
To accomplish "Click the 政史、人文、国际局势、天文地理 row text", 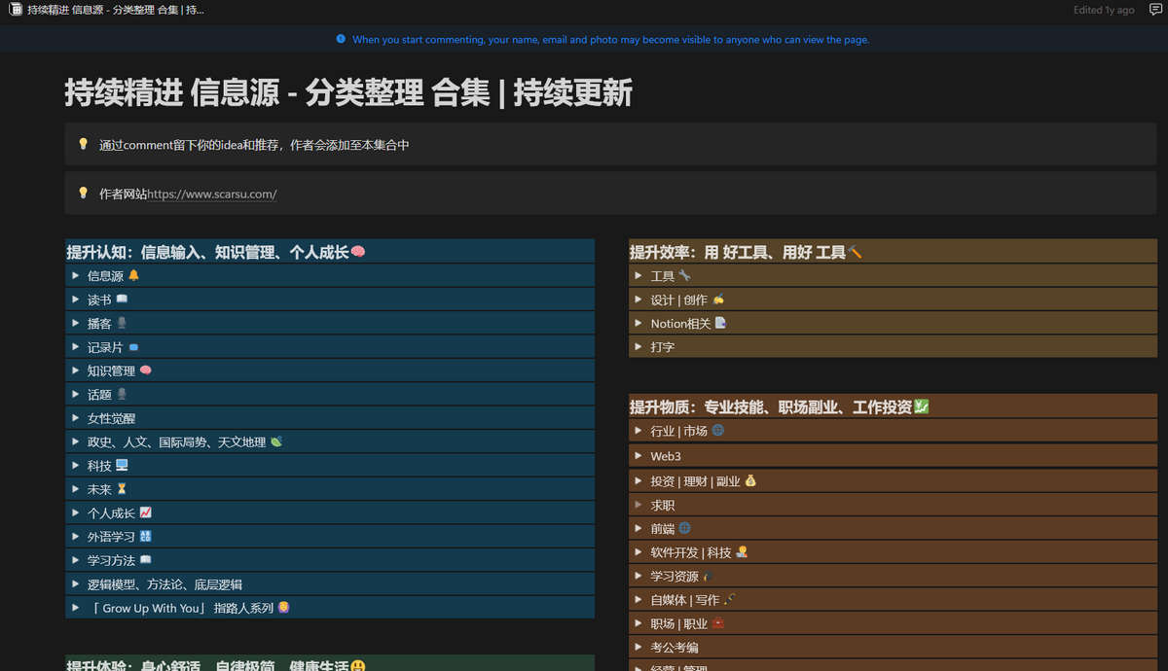I will 176,442.
